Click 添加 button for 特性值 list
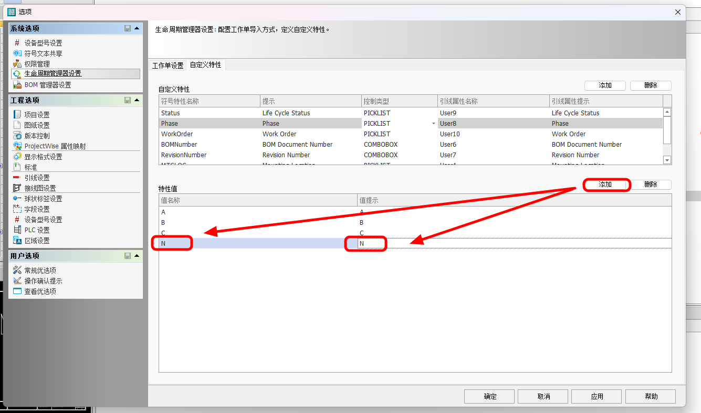 tap(605, 184)
